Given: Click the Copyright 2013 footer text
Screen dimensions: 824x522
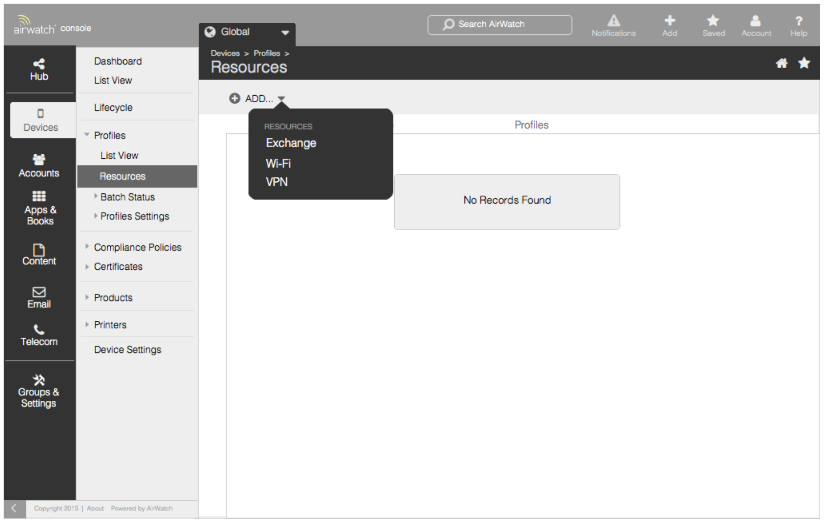Looking at the screenshot, I should [56, 508].
